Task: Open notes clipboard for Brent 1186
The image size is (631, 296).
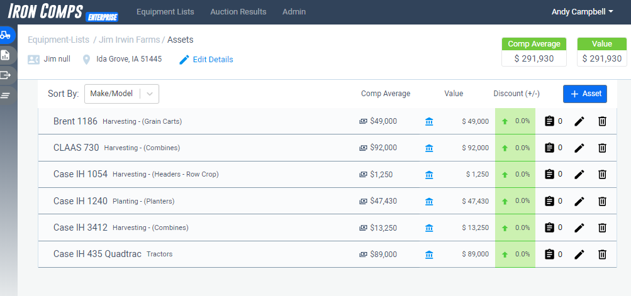Action: pyautogui.click(x=549, y=121)
